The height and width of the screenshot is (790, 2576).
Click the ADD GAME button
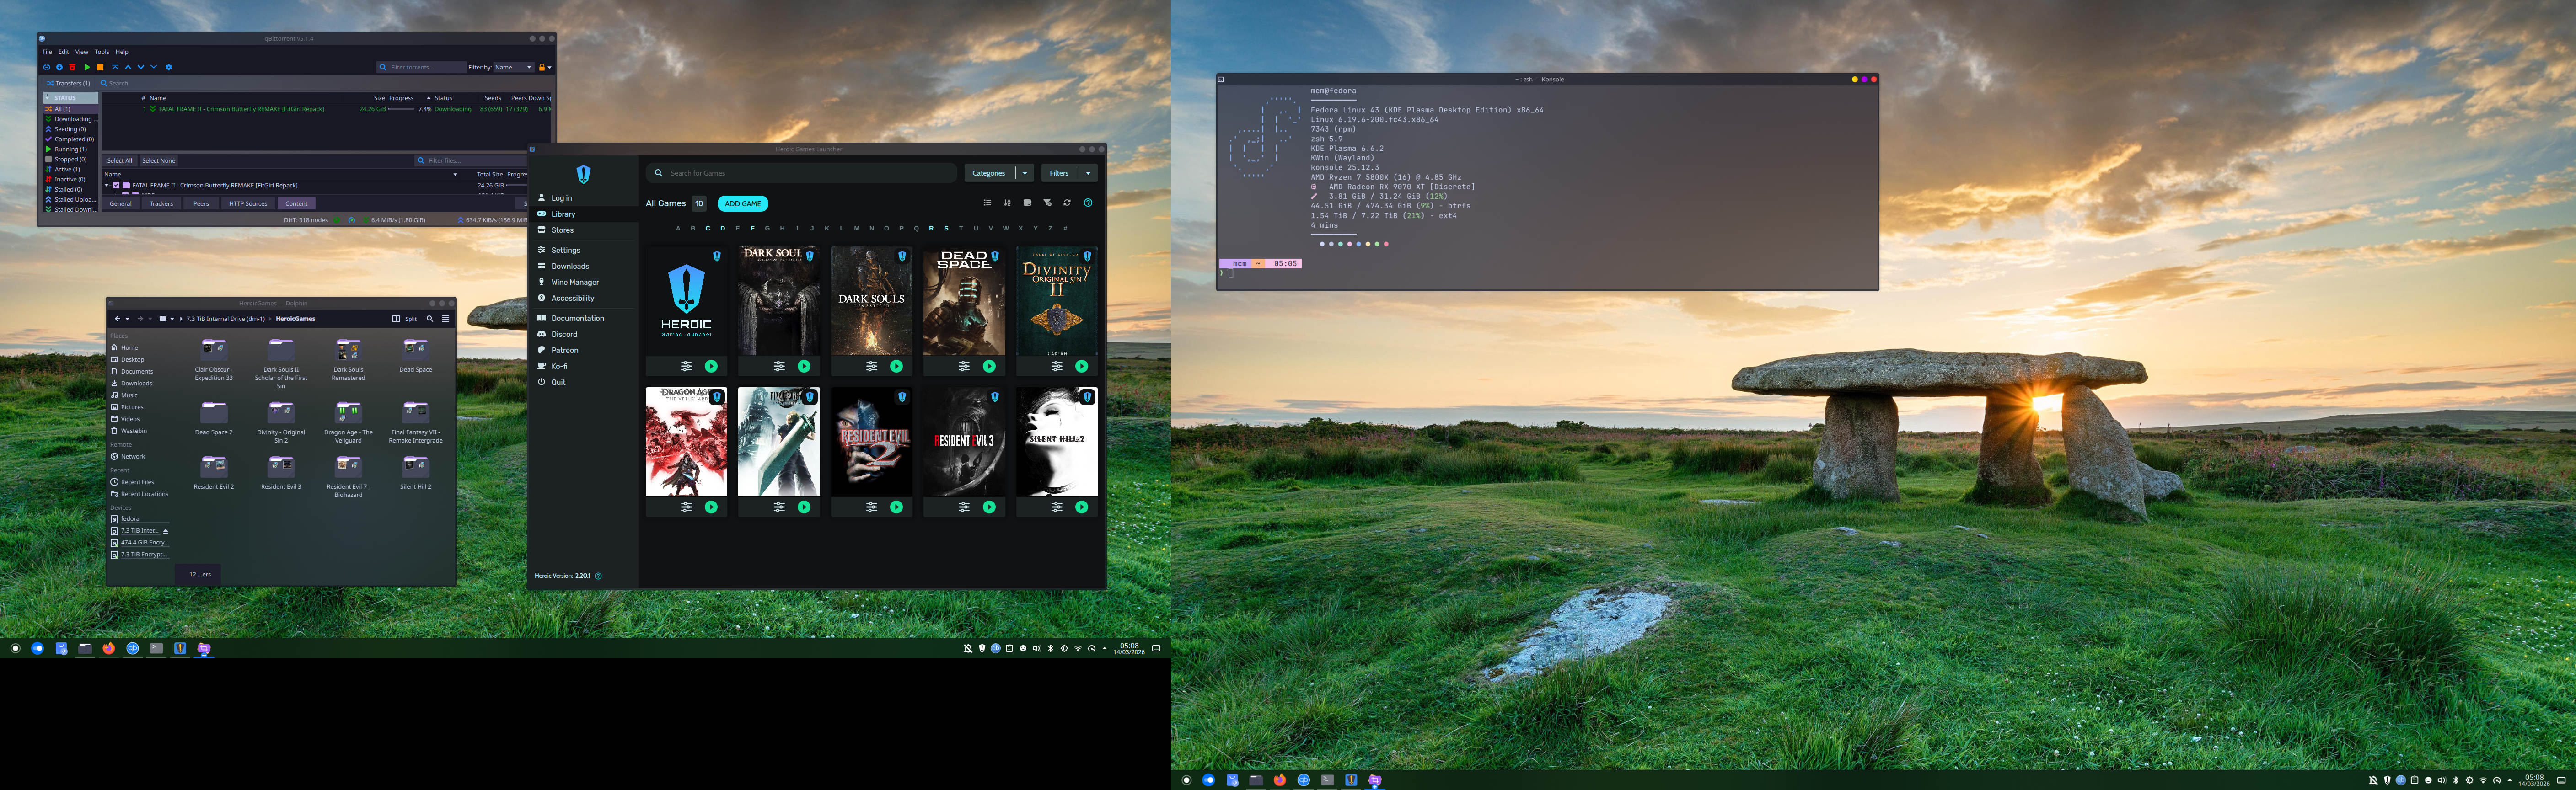(742, 203)
